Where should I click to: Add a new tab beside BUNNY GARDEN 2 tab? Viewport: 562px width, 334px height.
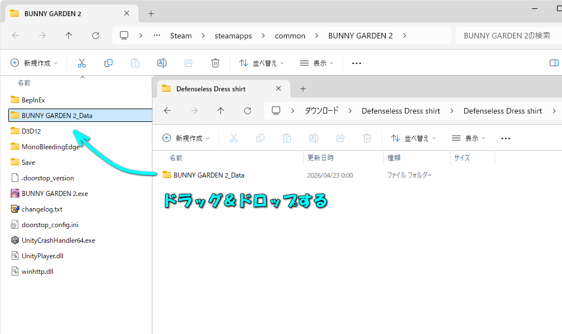tap(151, 14)
